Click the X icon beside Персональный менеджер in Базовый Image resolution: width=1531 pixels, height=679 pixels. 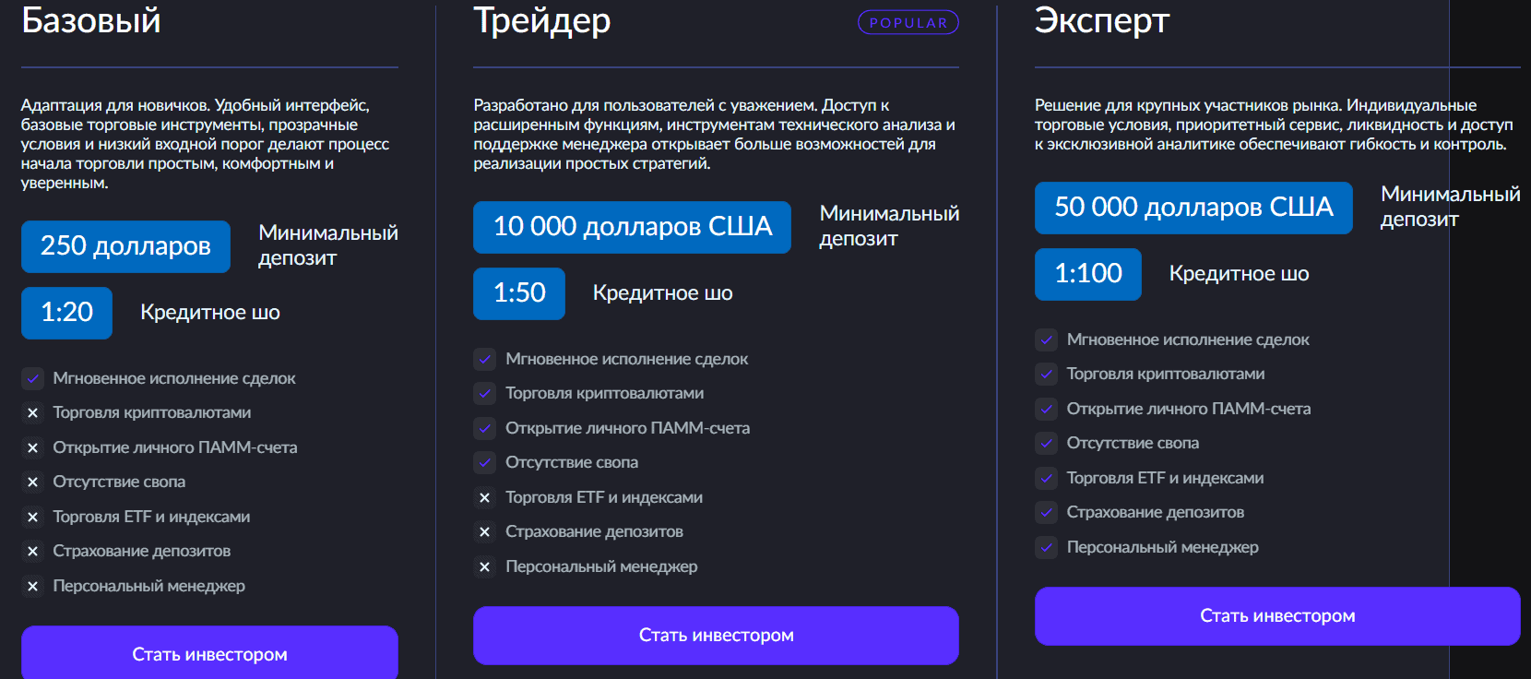(x=33, y=586)
